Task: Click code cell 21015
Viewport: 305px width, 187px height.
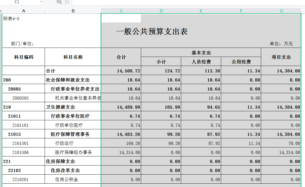Action: (x=23, y=134)
